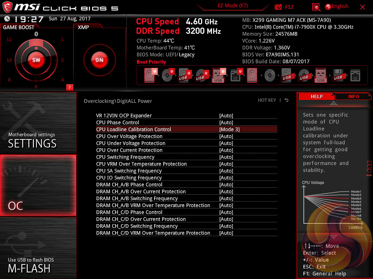Click the HOT KEY label
Viewport: 373px width, 279px height.
[267, 100]
